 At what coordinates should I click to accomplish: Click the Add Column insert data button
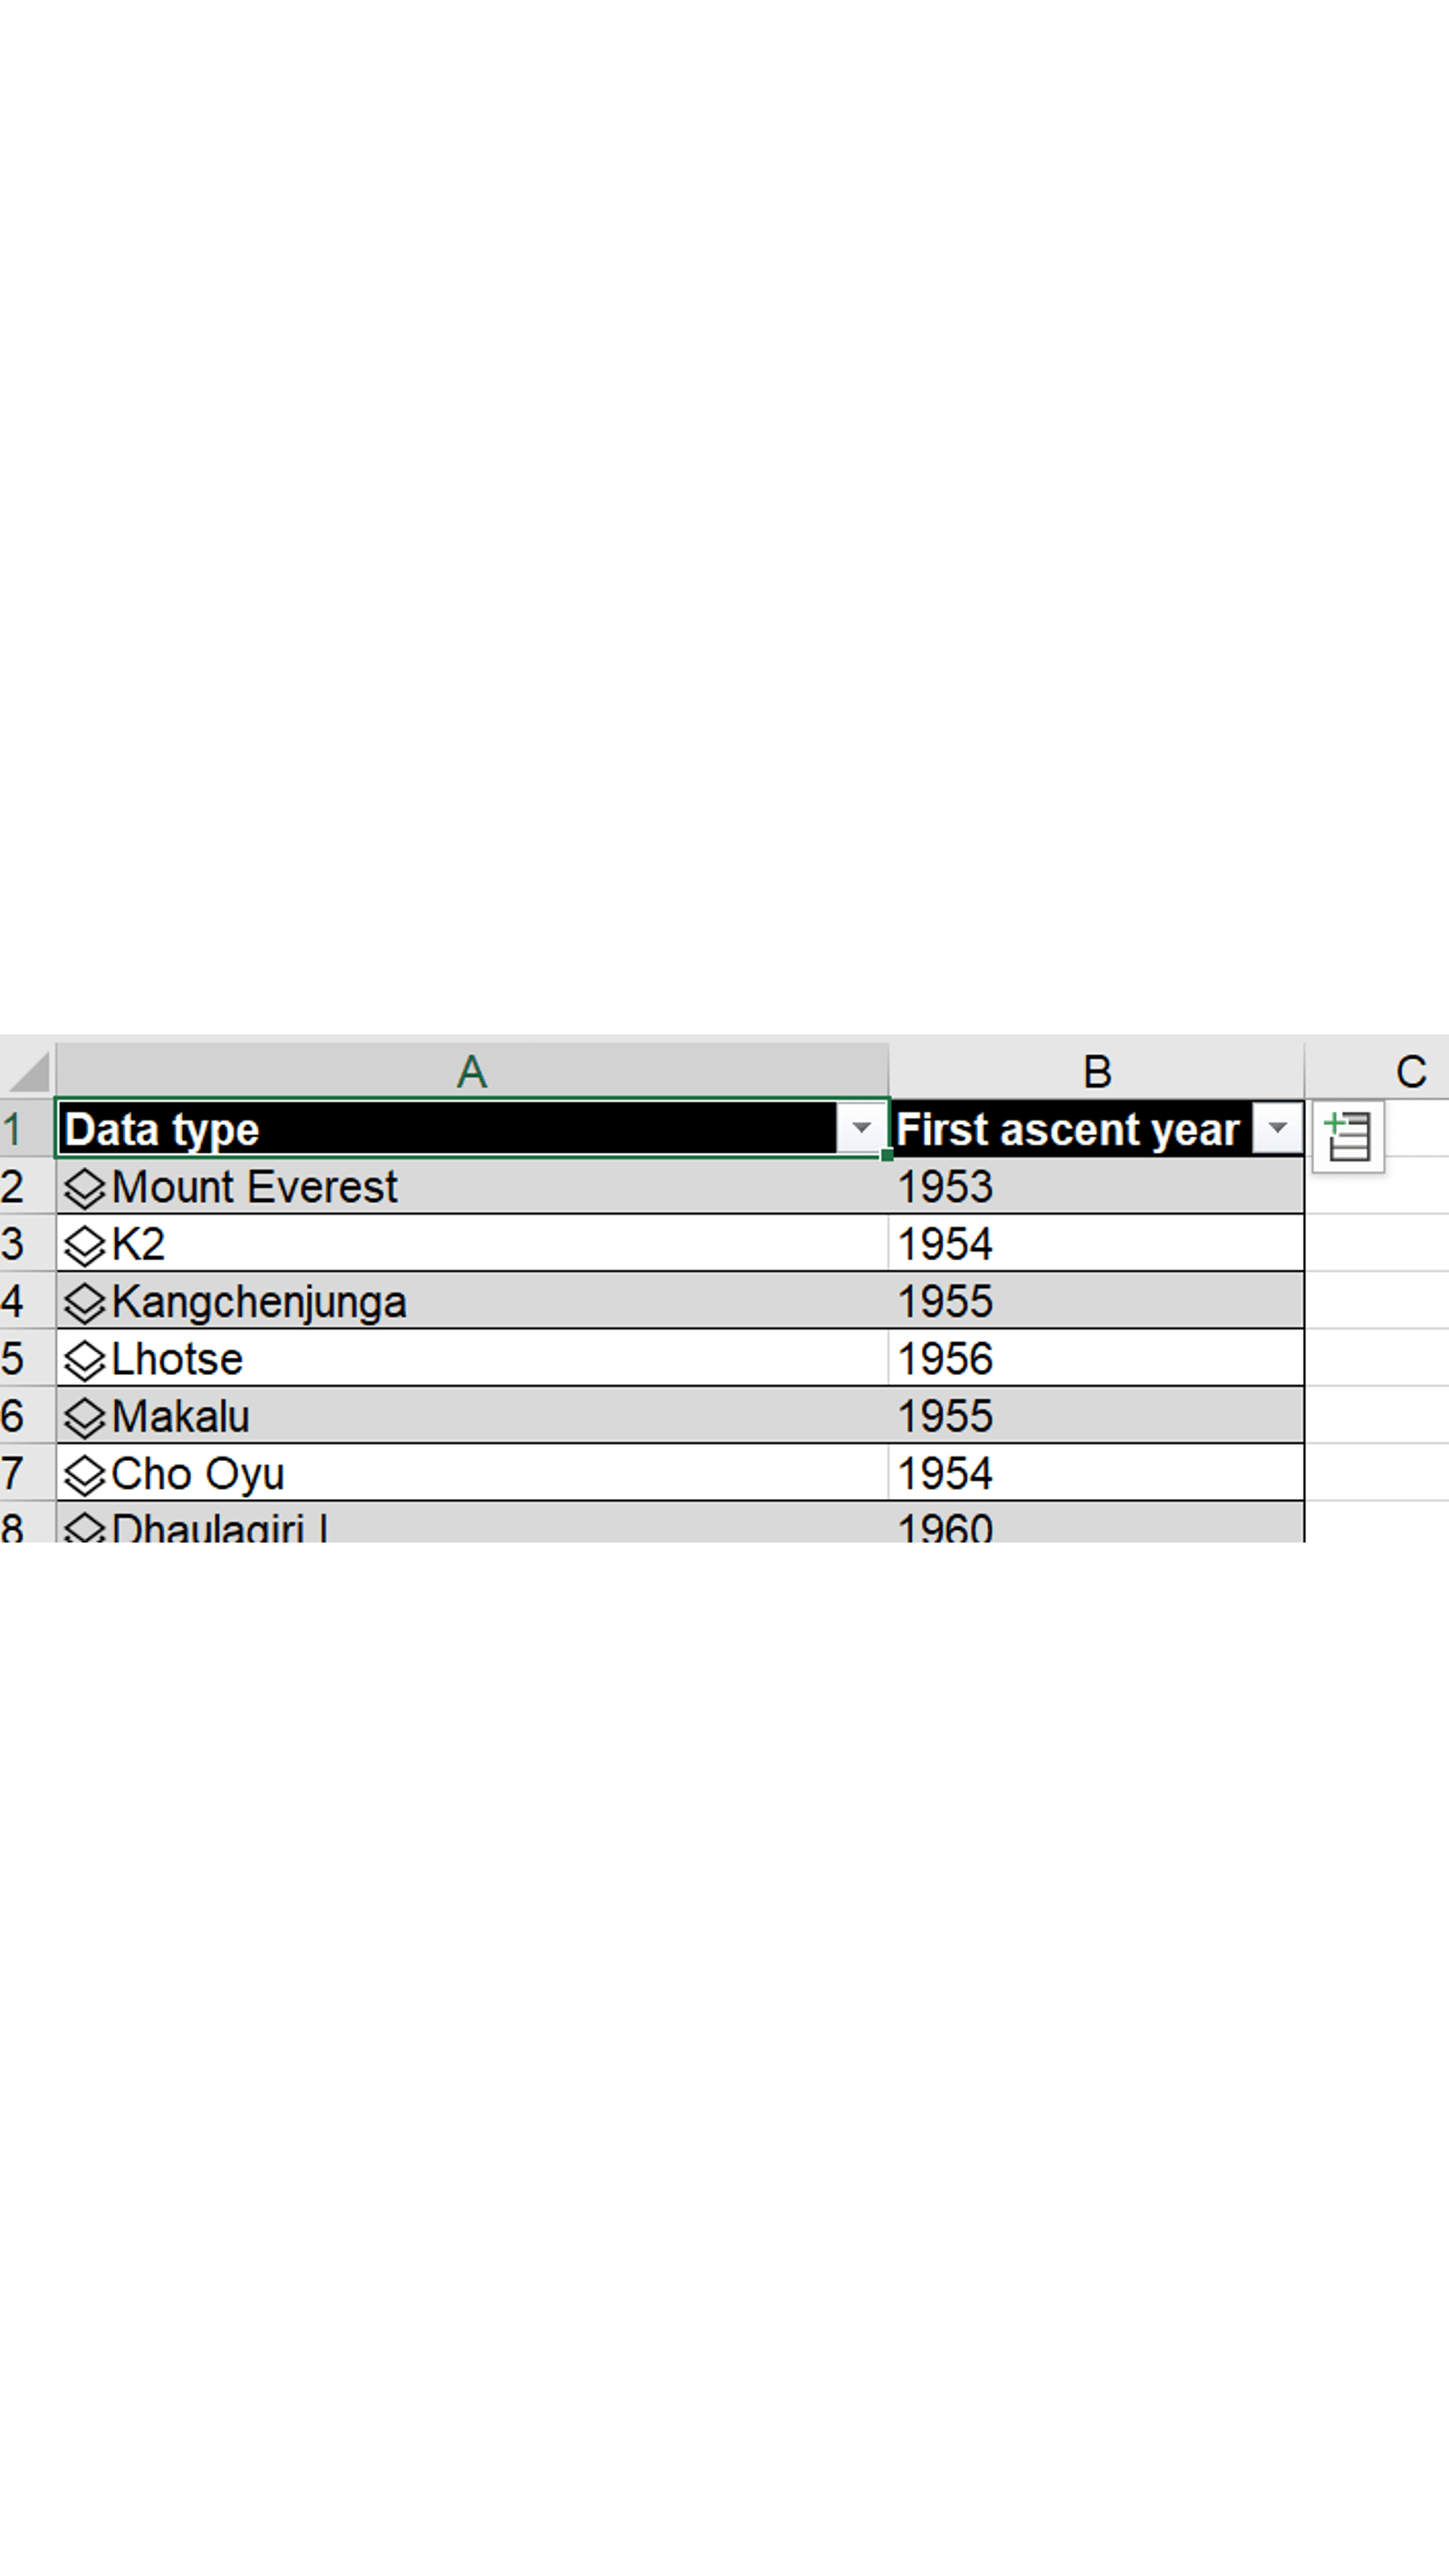pos(1347,1136)
